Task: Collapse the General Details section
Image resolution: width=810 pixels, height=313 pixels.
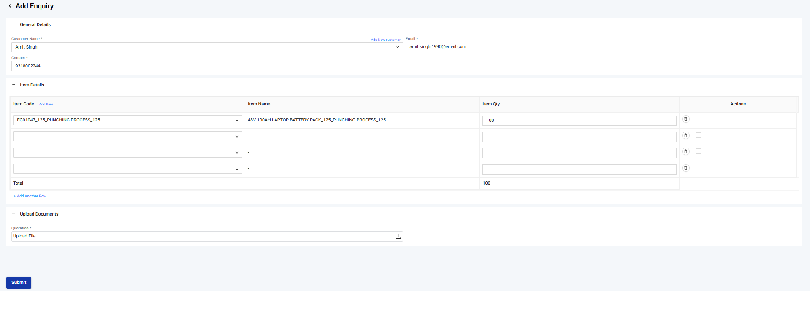Action: (x=14, y=24)
